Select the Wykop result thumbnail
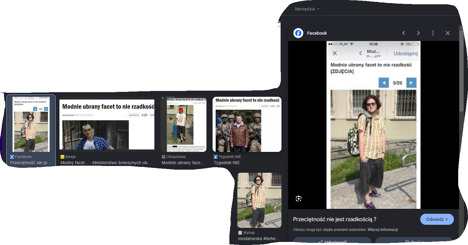 [x=259, y=200]
